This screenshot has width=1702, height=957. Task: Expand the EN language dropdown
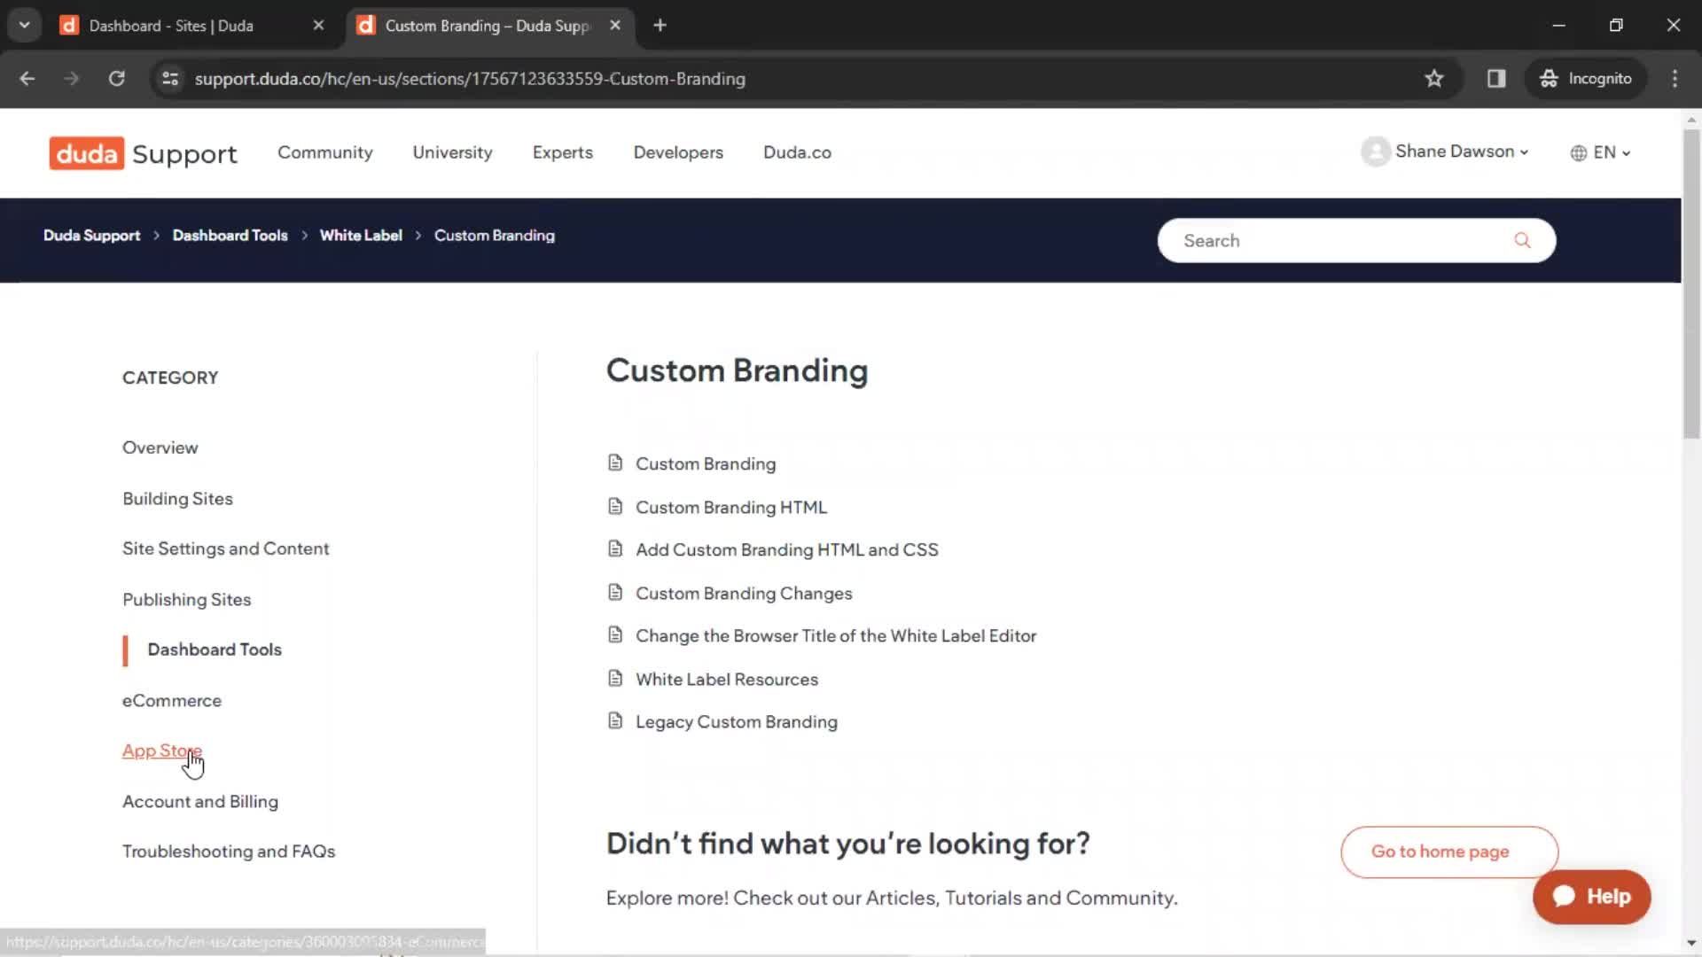point(1612,152)
